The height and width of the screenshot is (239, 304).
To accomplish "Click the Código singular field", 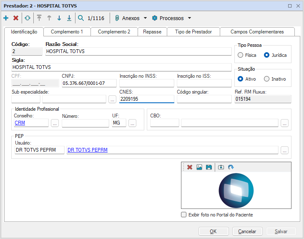I will pyautogui.click(x=204, y=99).
